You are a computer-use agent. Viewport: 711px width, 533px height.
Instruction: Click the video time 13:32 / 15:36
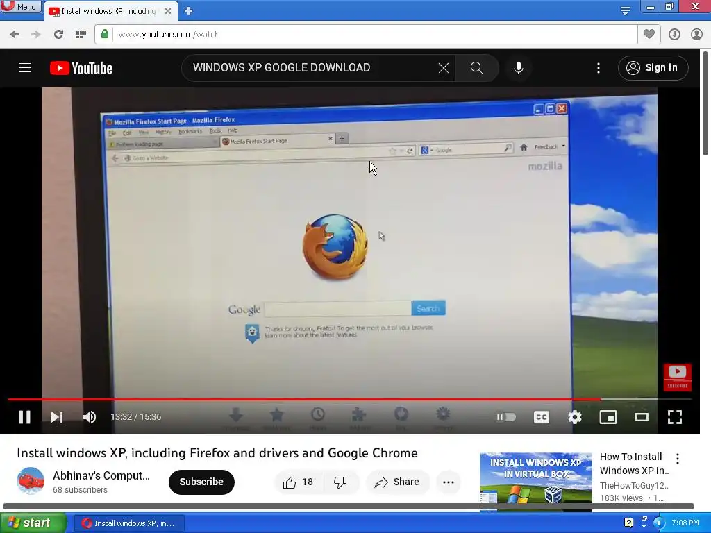pos(135,417)
